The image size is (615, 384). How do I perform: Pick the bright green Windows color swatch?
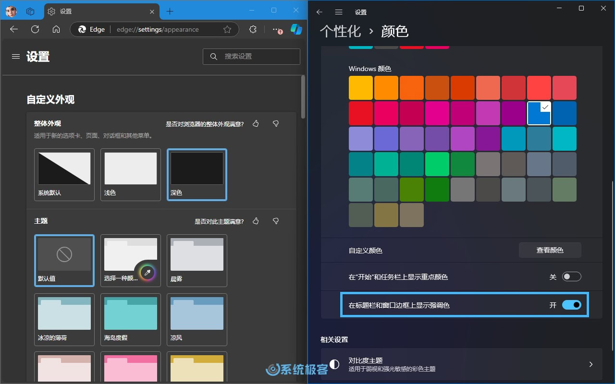(x=437, y=164)
